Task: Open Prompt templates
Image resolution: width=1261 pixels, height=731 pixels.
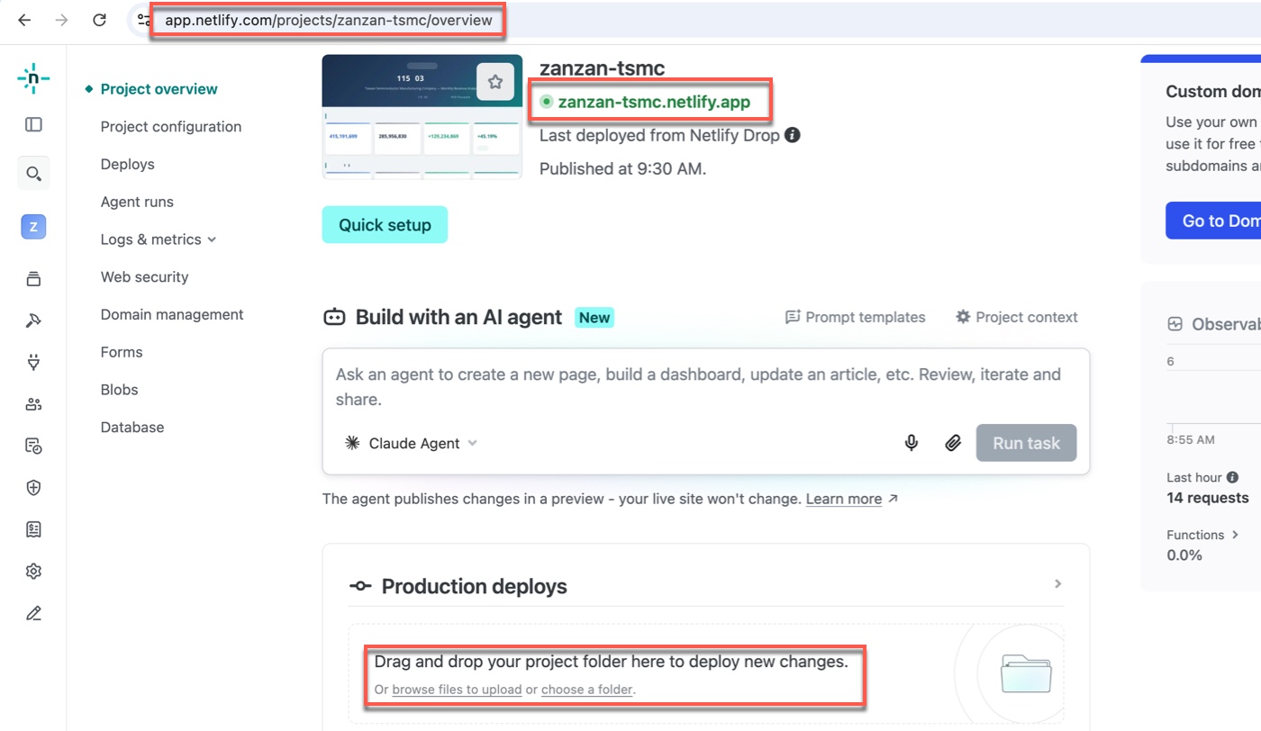Action: [x=856, y=317]
